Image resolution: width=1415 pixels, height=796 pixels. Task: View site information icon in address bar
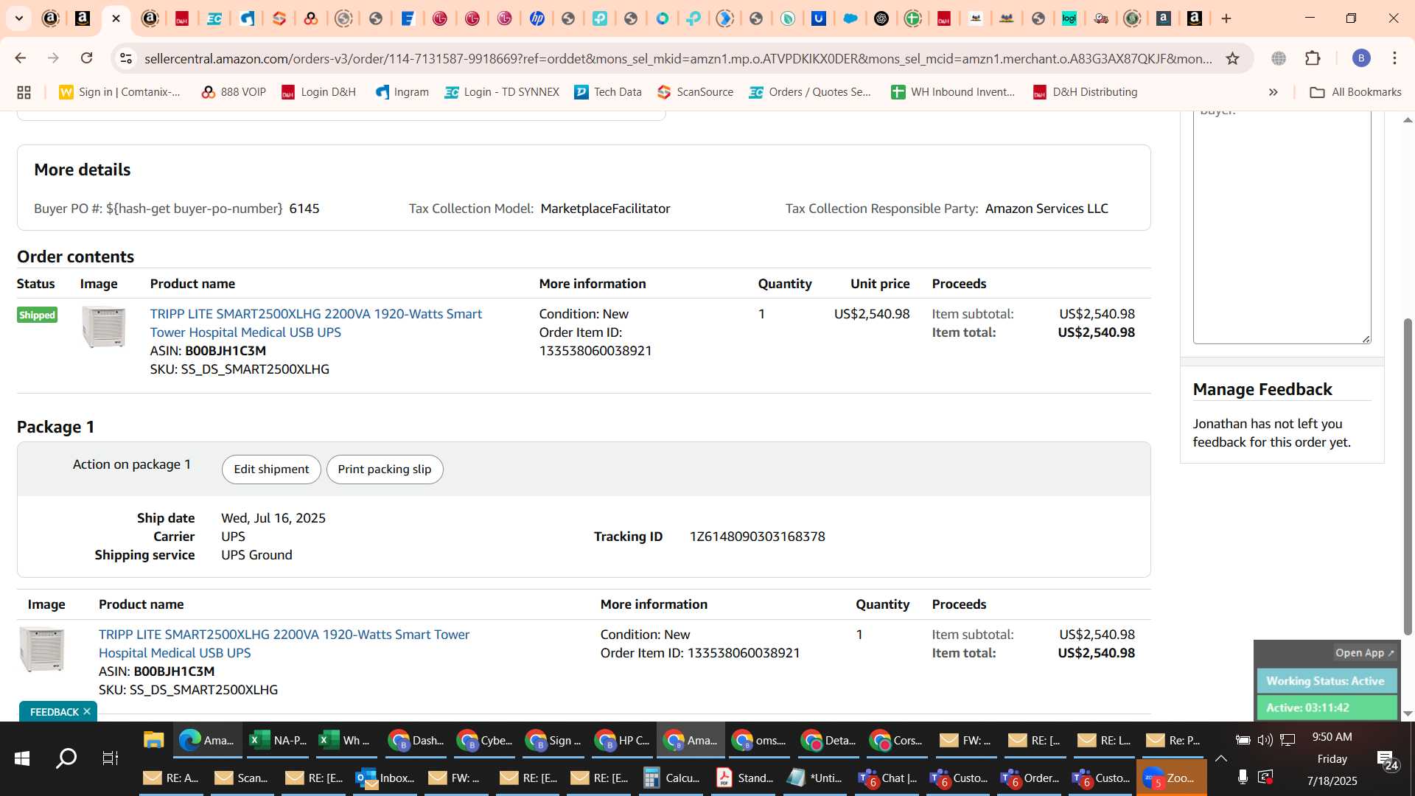(126, 58)
